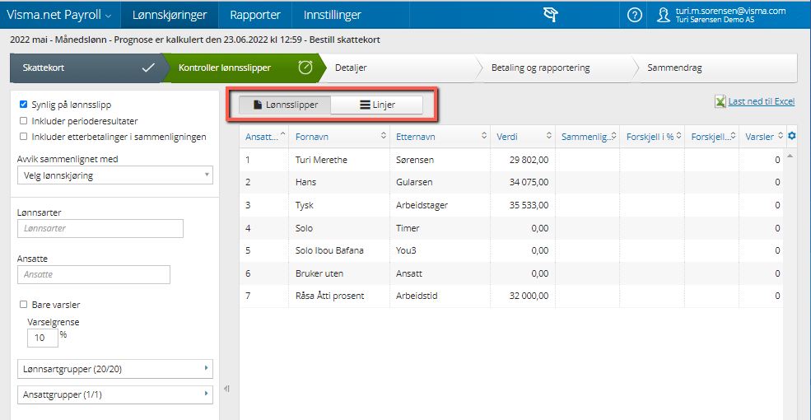Sort the Verdi column arrows
Screen dimensions: 811x420
click(x=549, y=136)
